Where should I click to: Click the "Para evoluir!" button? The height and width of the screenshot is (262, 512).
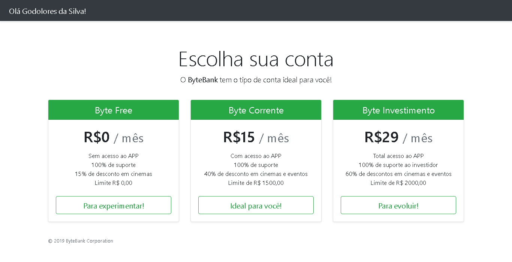[x=398, y=205]
